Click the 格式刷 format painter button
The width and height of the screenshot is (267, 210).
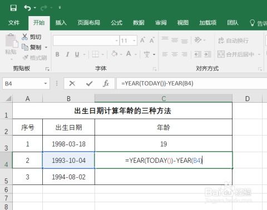coord(34,58)
